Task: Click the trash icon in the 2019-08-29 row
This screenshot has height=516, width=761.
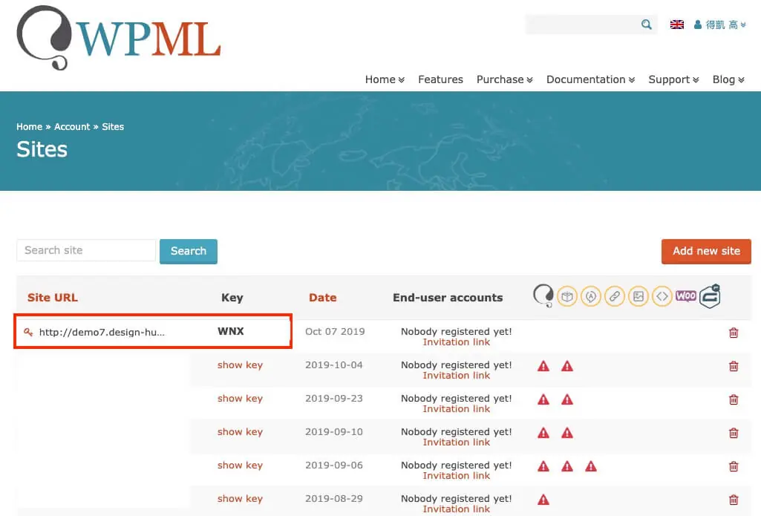Action: click(x=734, y=500)
